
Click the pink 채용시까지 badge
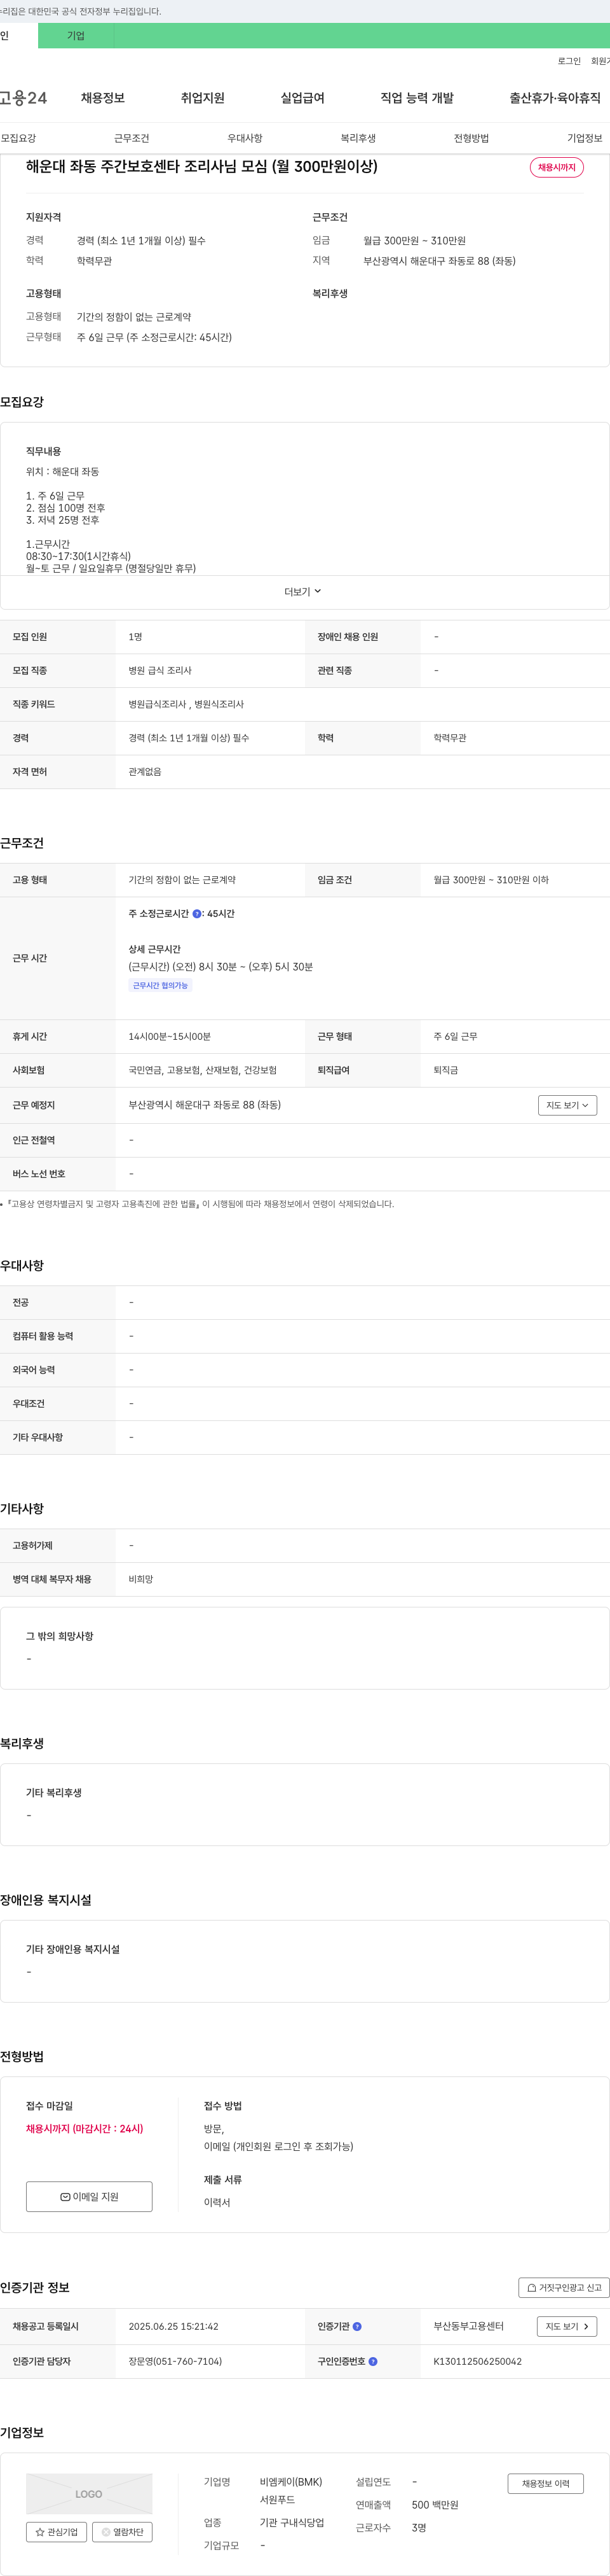click(x=557, y=168)
